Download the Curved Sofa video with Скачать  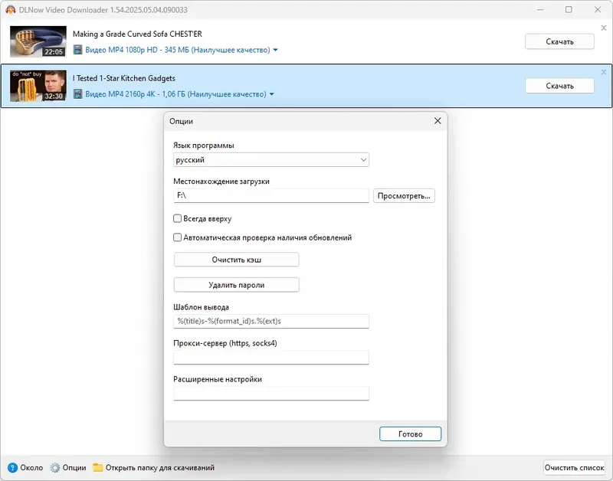coord(559,42)
